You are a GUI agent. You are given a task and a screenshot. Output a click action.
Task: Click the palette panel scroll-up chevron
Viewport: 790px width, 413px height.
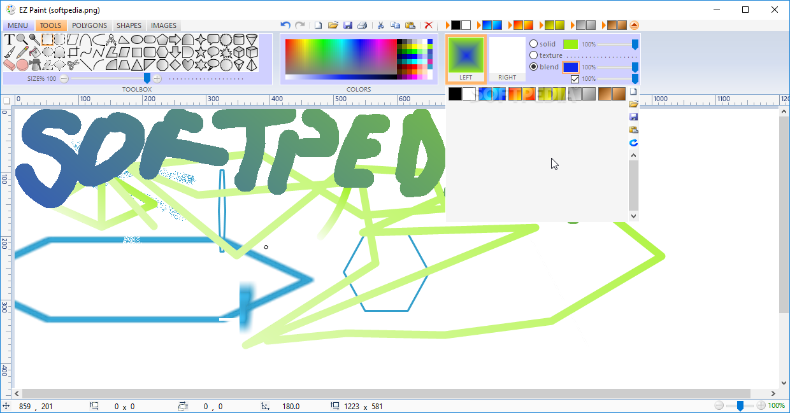click(633, 155)
